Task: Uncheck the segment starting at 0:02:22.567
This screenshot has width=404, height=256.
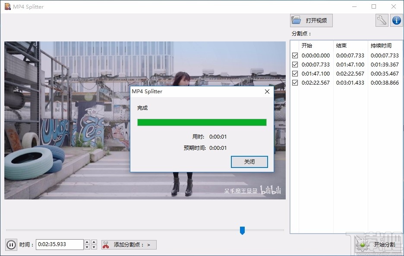Action: 295,82
